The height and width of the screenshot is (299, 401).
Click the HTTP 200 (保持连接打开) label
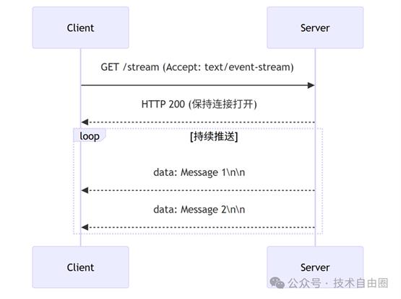pos(199,104)
